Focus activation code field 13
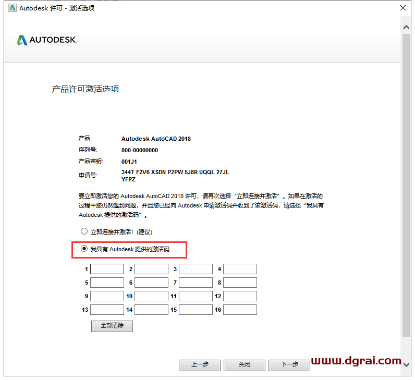 [107, 310]
